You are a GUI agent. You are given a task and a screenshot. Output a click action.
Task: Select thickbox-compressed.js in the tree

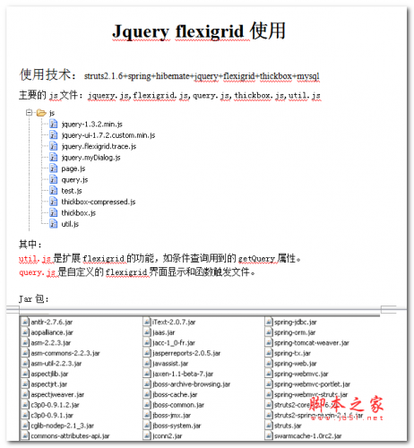click(99, 202)
